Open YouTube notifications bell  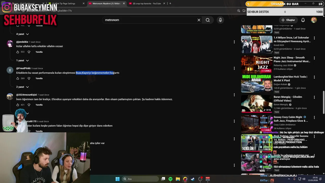(303, 20)
